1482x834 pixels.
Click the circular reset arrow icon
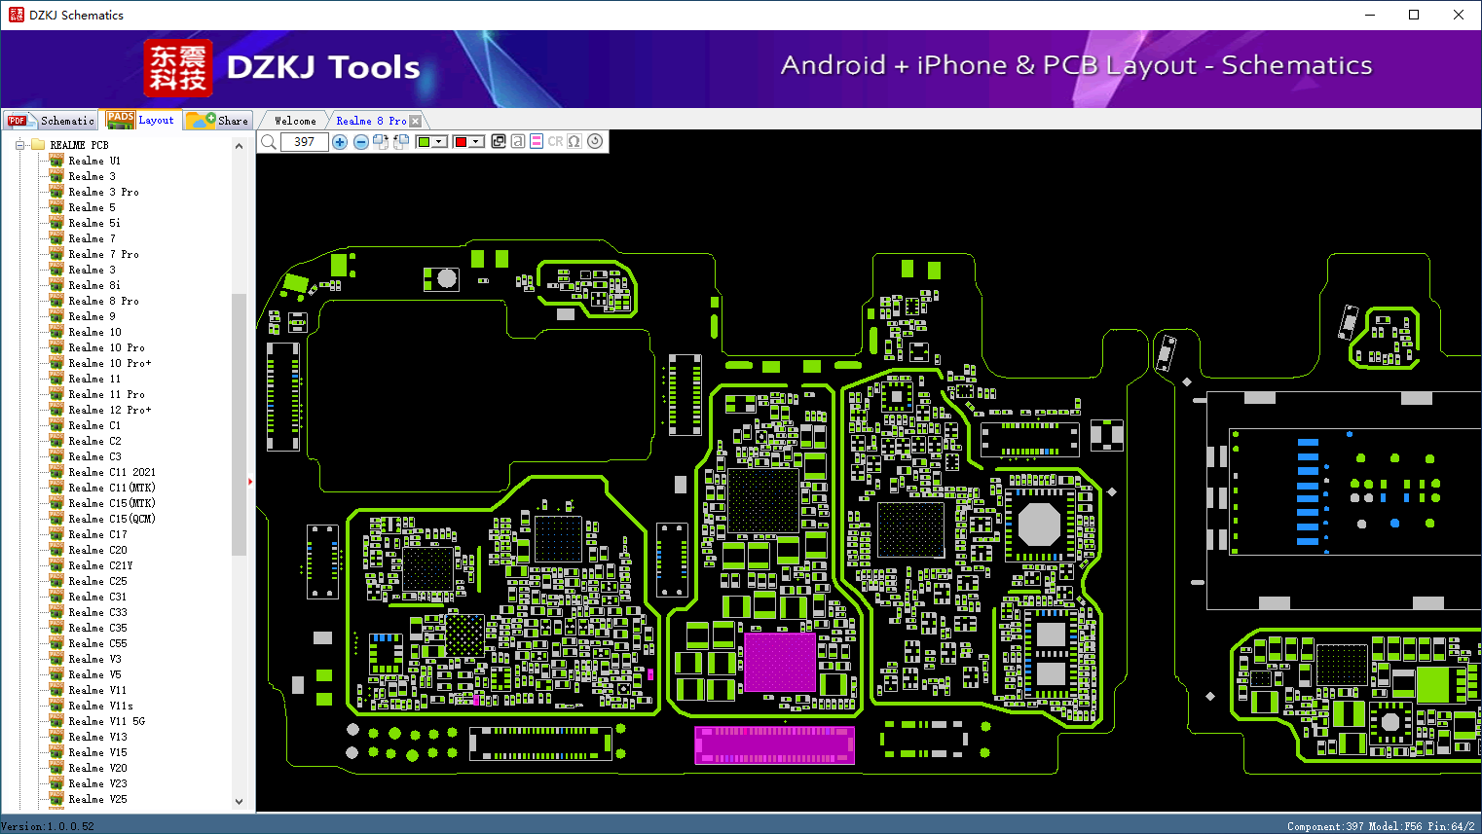595,141
